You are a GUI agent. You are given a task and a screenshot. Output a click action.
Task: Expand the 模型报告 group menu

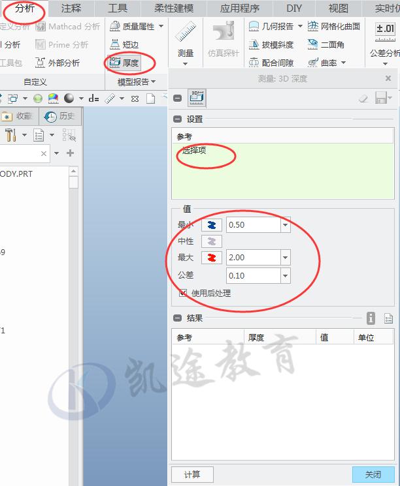pos(137,82)
